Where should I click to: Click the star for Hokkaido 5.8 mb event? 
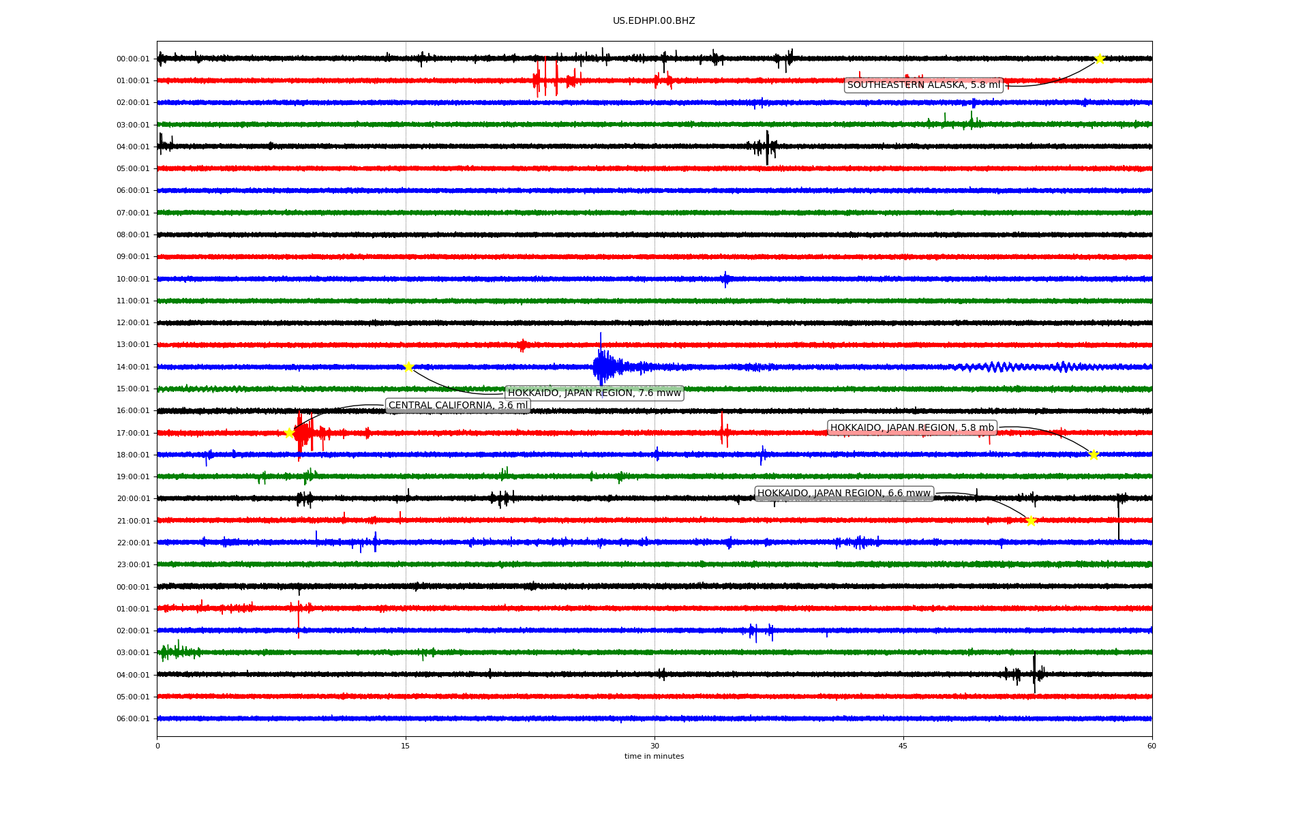(1094, 455)
